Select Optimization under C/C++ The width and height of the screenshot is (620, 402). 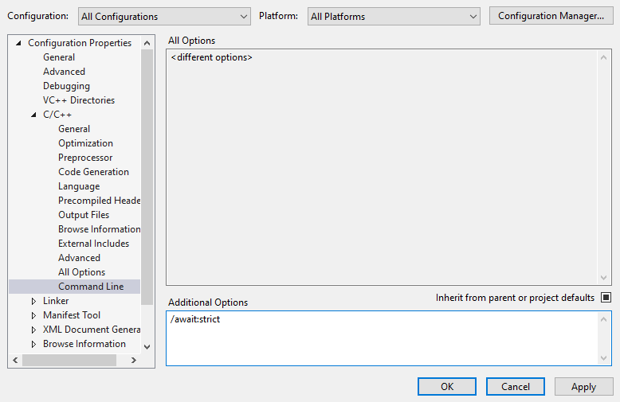85,143
